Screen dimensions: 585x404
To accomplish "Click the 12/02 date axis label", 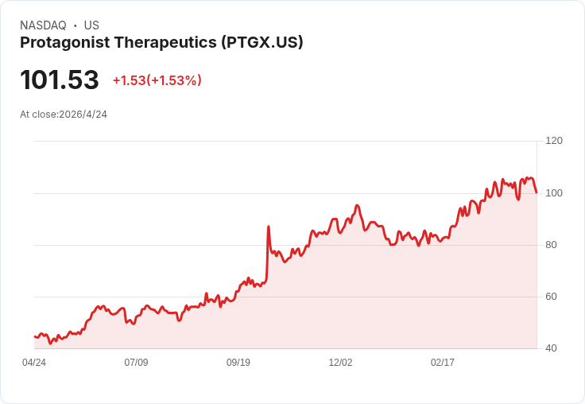I will [x=340, y=362].
